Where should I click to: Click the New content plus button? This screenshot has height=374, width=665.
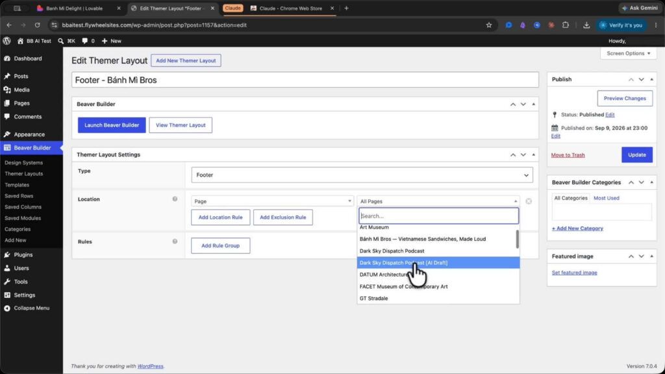[x=112, y=41]
